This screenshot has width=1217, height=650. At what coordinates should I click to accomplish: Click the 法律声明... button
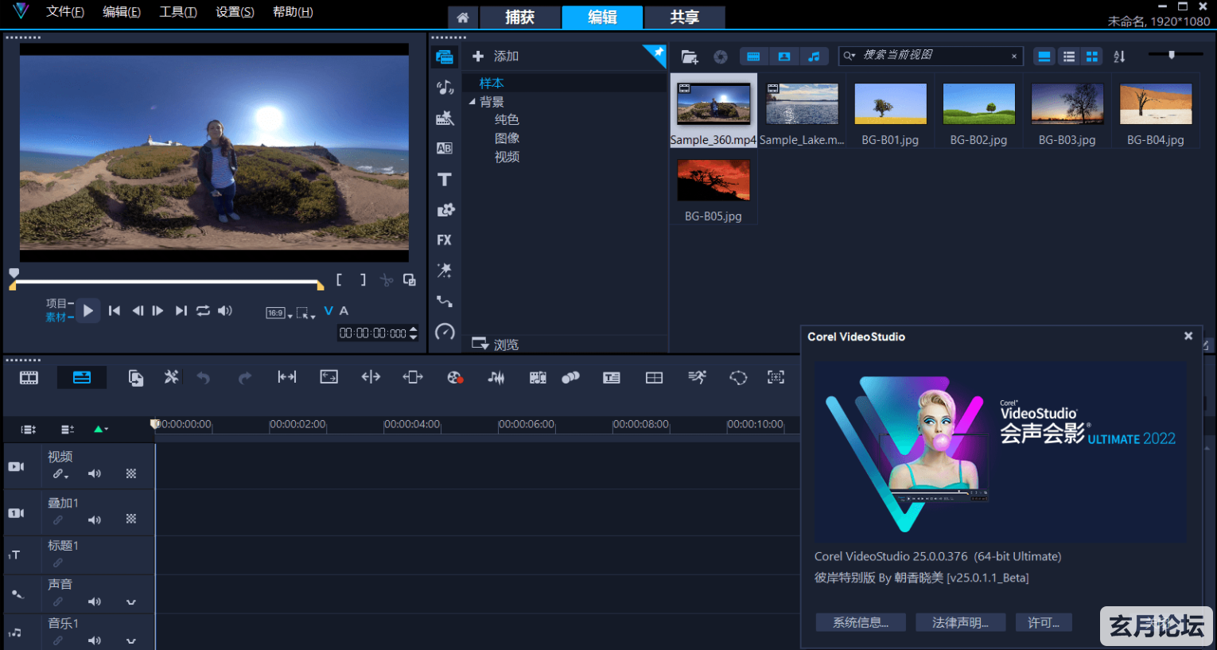pos(960,622)
